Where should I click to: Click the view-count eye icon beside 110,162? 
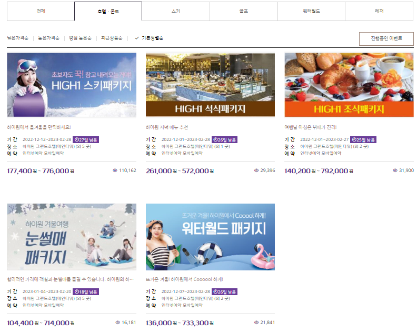click(115, 170)
